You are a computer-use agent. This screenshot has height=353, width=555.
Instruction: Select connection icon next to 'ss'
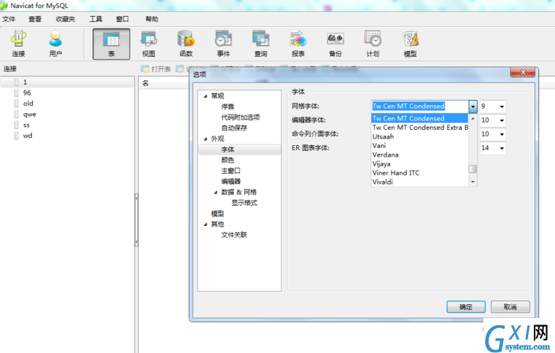[16, 125]
